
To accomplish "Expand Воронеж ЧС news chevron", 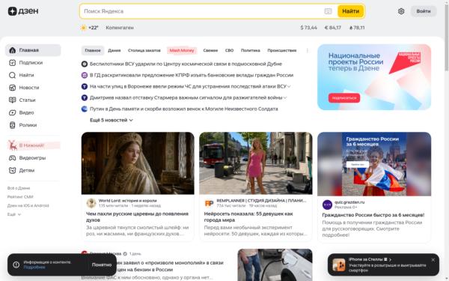I will (x=289, y=86).
